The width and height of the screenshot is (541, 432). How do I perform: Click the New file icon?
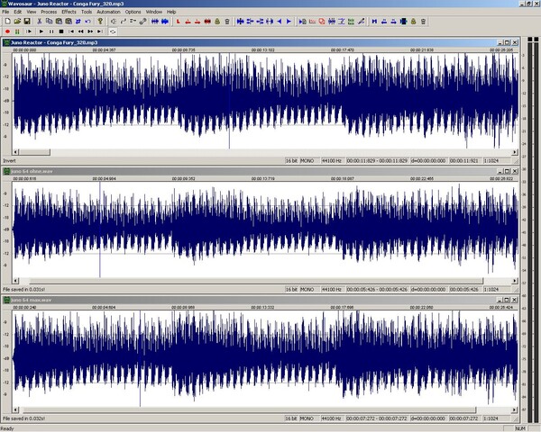pyautogui.click(x=7, y=22)
